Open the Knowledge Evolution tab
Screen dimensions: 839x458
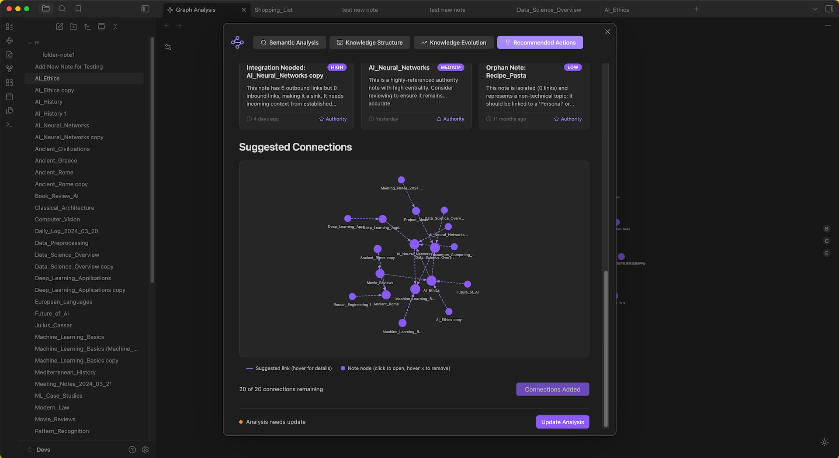(454, 42)
